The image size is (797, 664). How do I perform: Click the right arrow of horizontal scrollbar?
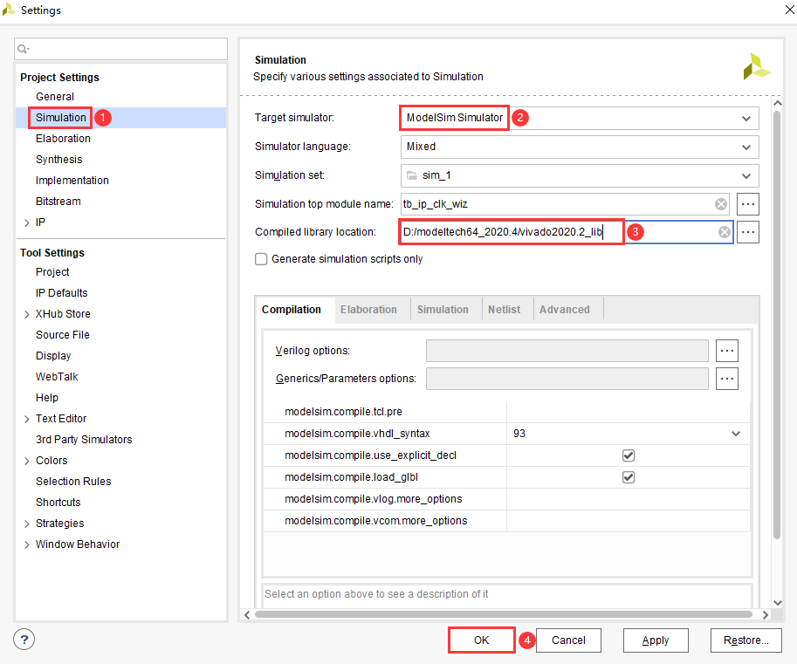pos(766,615)
